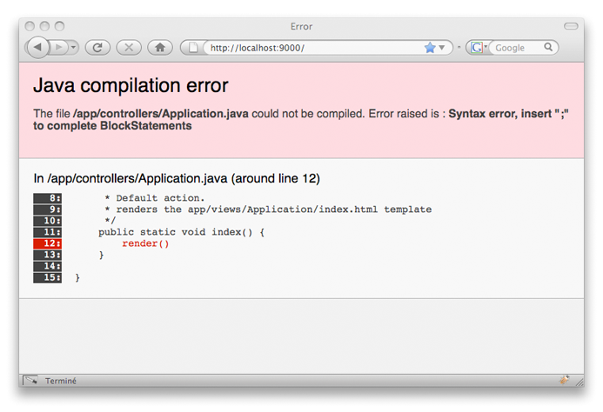Open the back/forward history dropdown arrow
This screenshot has height=412, width=603.
click(73, 48)
